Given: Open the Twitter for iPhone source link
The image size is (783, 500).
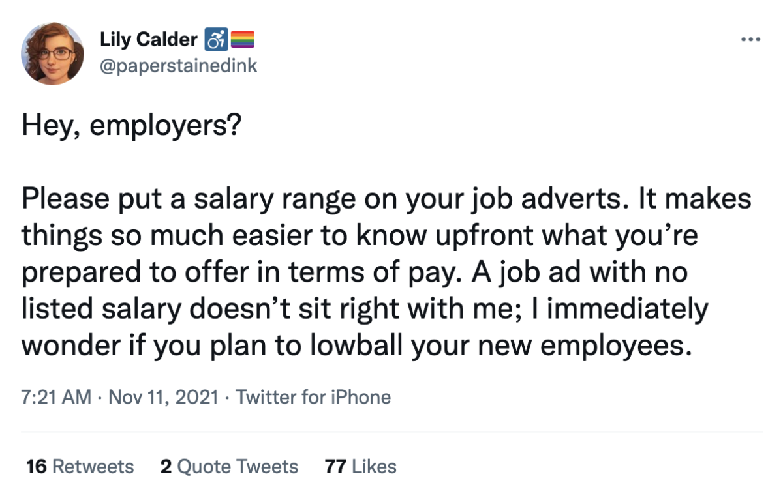Looking at the screenshot, I should [313, 397].
